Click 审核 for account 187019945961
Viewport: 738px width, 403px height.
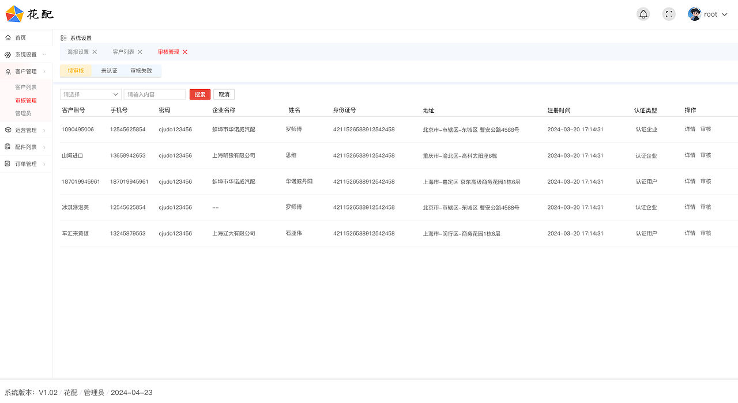point(706,181)
